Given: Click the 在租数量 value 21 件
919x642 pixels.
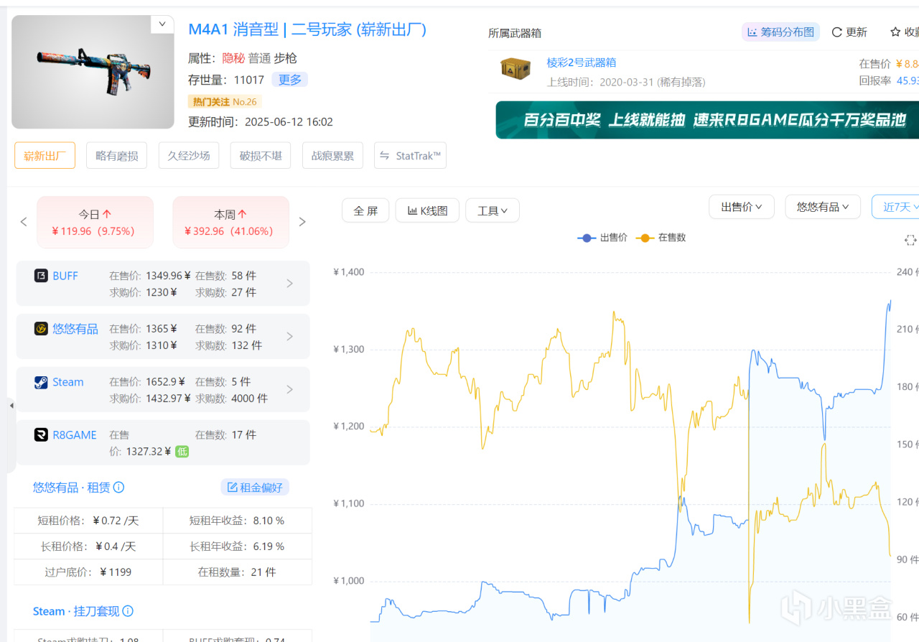Looking at the screenshot, I should (261, 572).
